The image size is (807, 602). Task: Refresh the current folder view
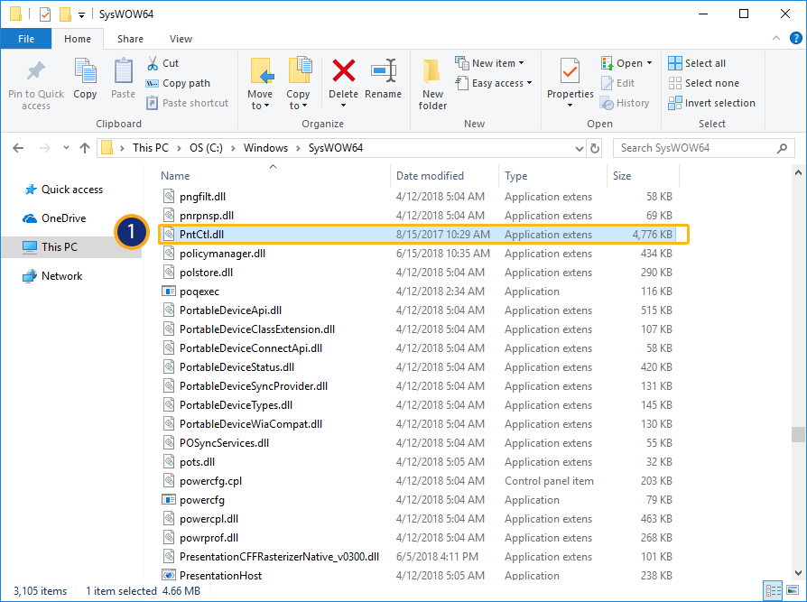tap(595, 148)
